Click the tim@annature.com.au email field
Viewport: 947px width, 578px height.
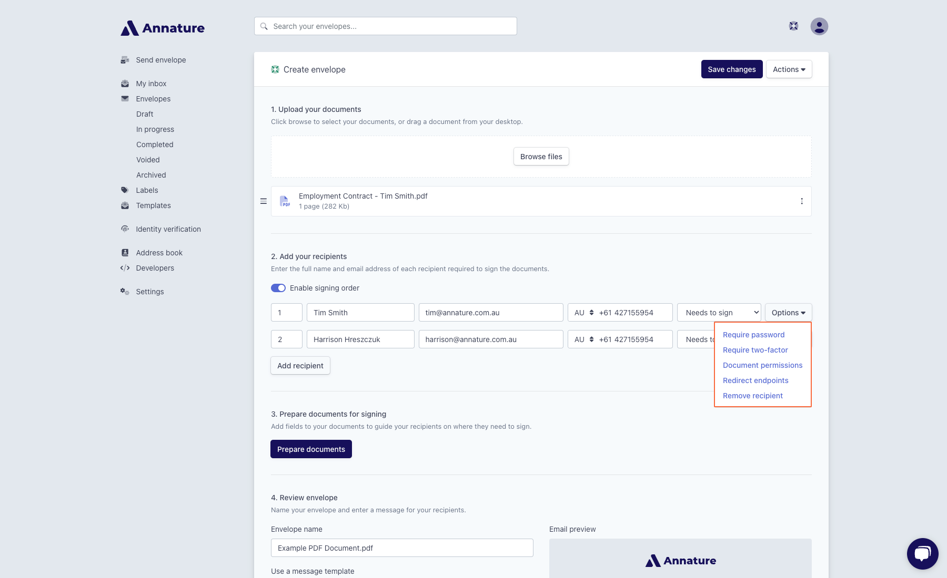coord(491,313)
